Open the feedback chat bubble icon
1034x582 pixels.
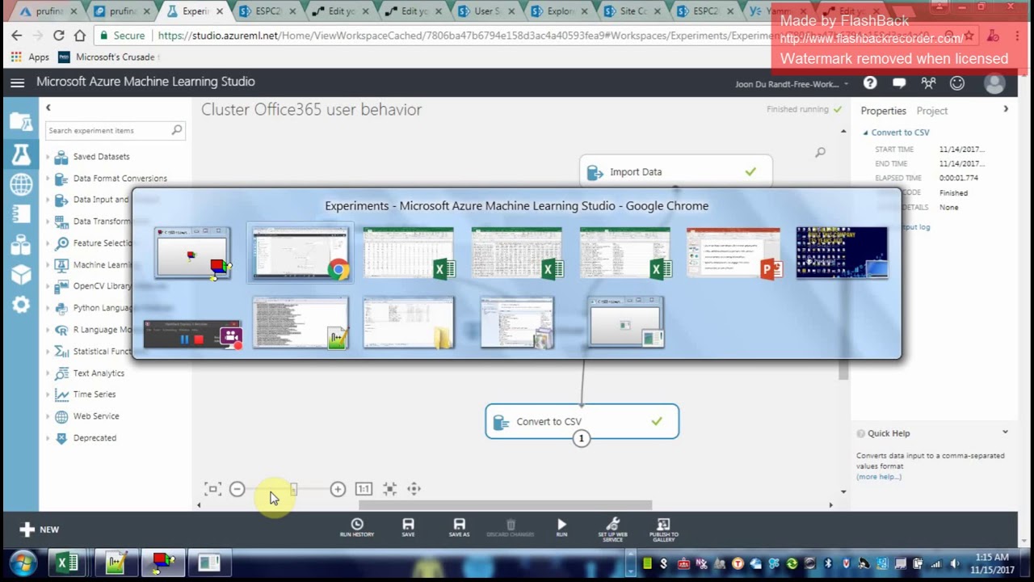click(x=899, y=82)
